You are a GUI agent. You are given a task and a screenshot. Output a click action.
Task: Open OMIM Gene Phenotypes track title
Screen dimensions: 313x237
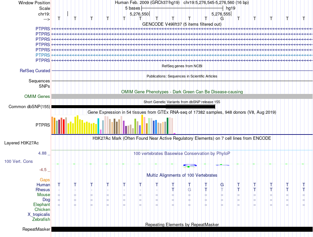click(182, 92)
